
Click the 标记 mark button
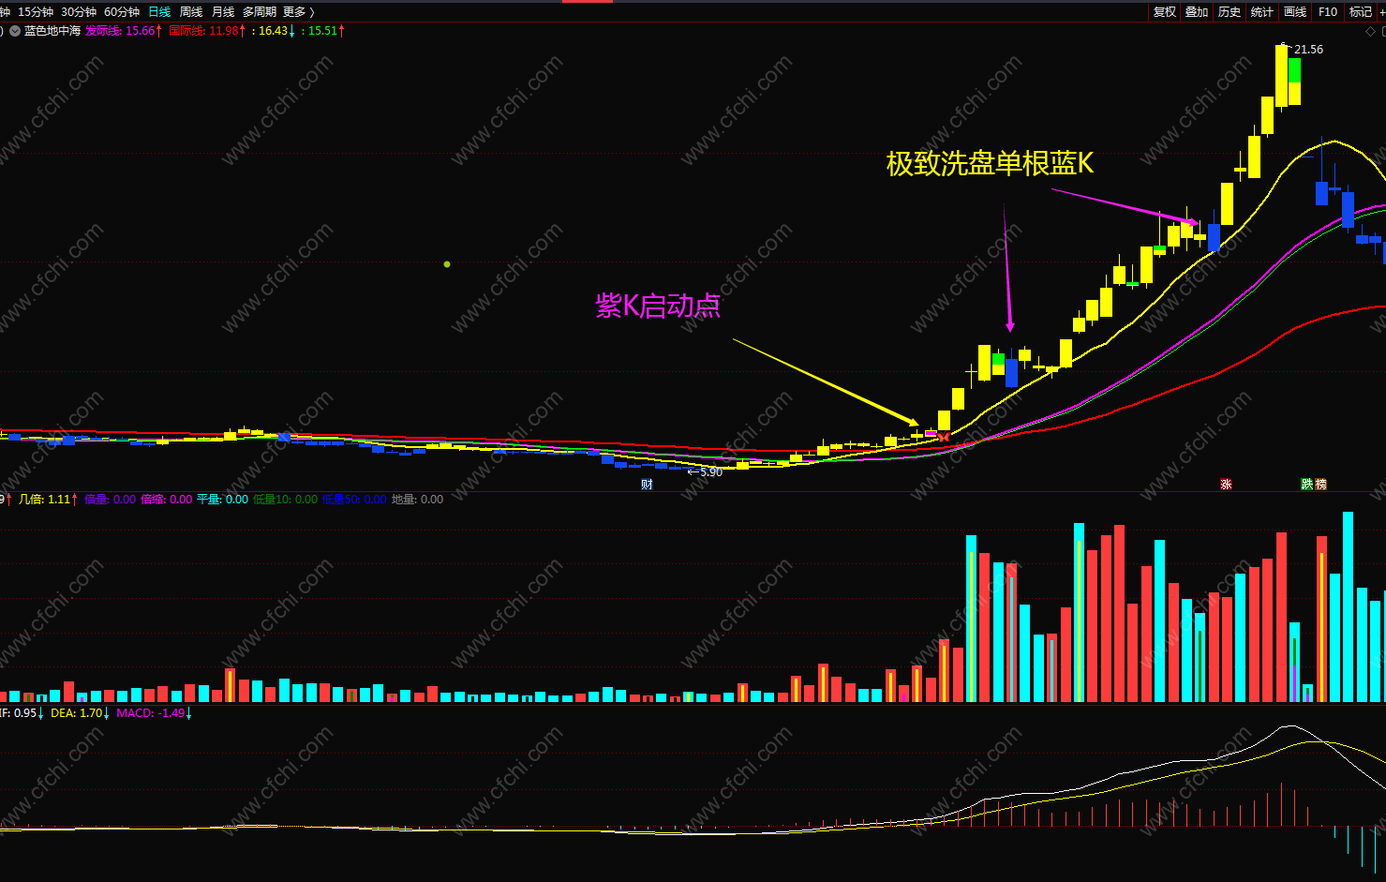pyautogui.click(x=1360, y=12)
